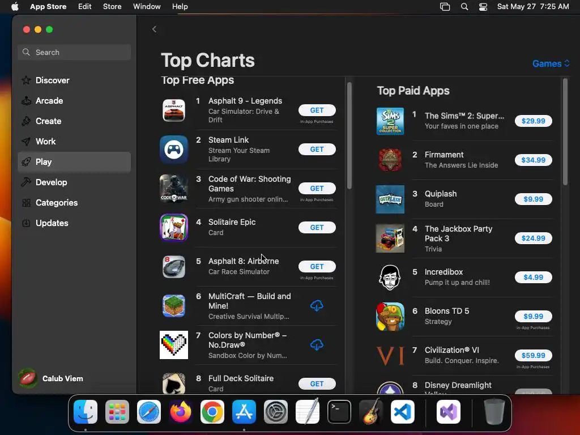The width and height of the screenshot is (580, 435).
Task: Open the Colors by Number heart icon
Action: point(173,345)
